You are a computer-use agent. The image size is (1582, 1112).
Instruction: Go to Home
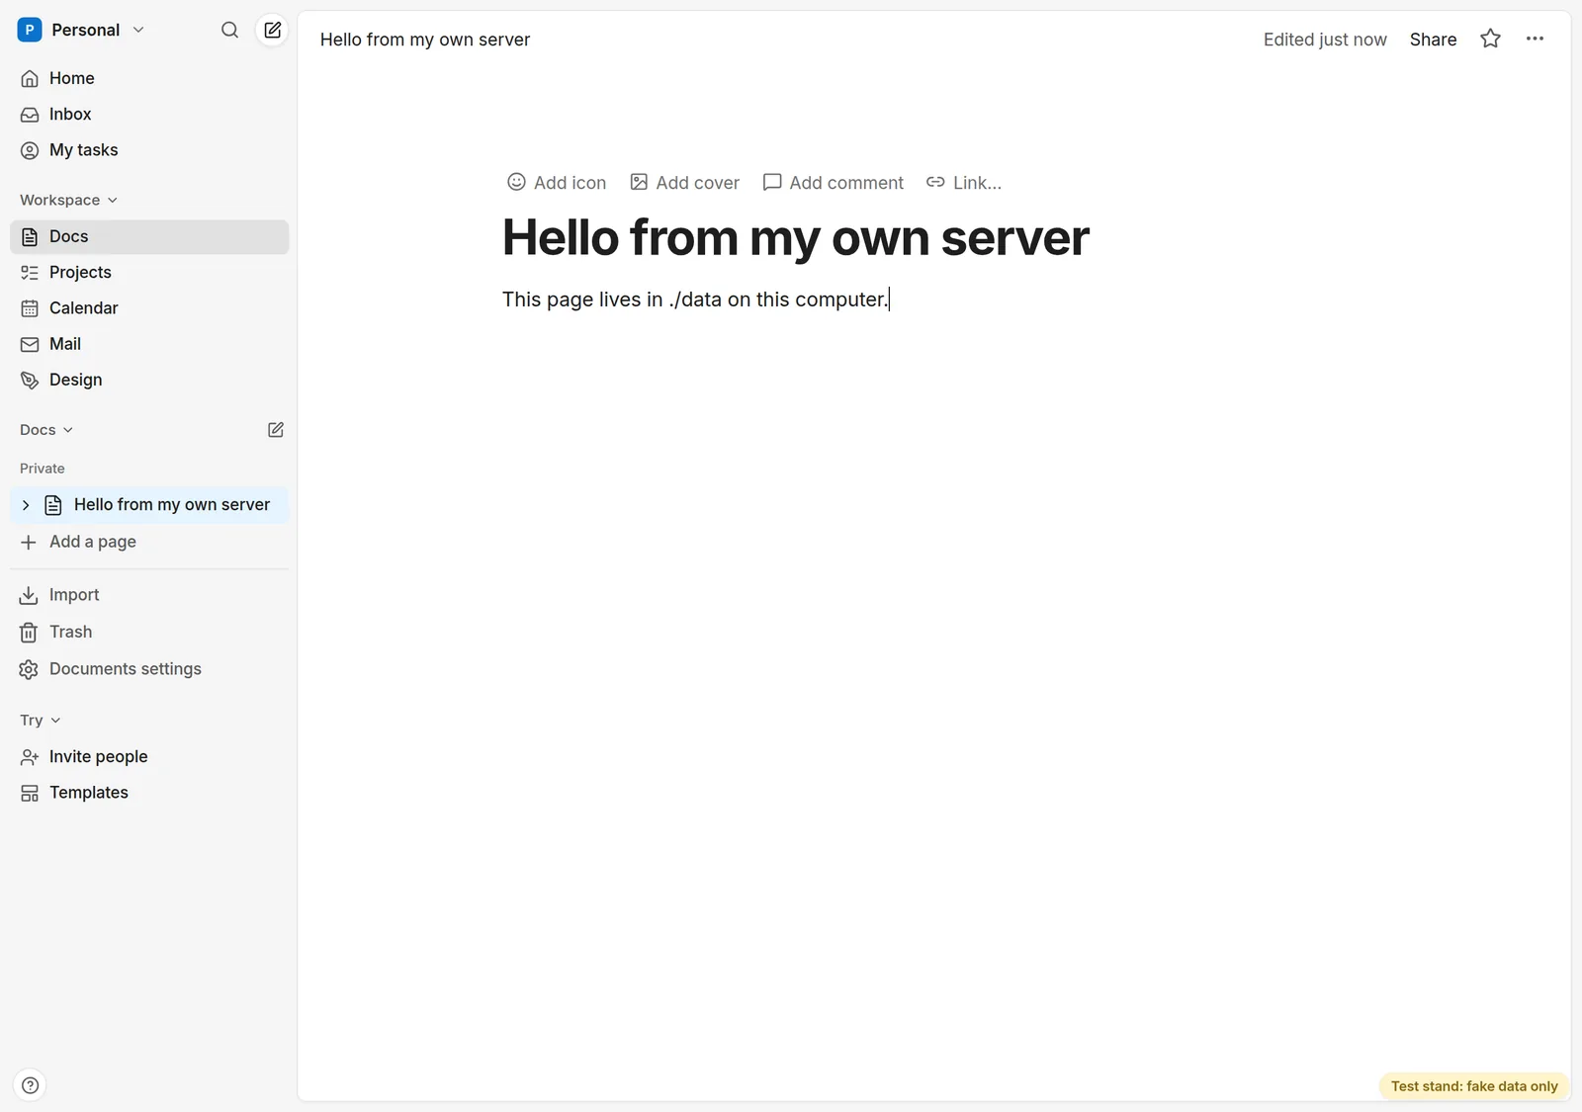pyautogui.click(x=149, y=78)
